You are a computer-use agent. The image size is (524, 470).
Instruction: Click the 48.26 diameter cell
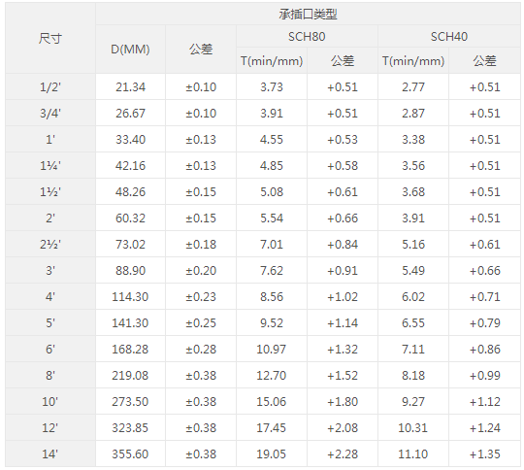tap(130, 191)
